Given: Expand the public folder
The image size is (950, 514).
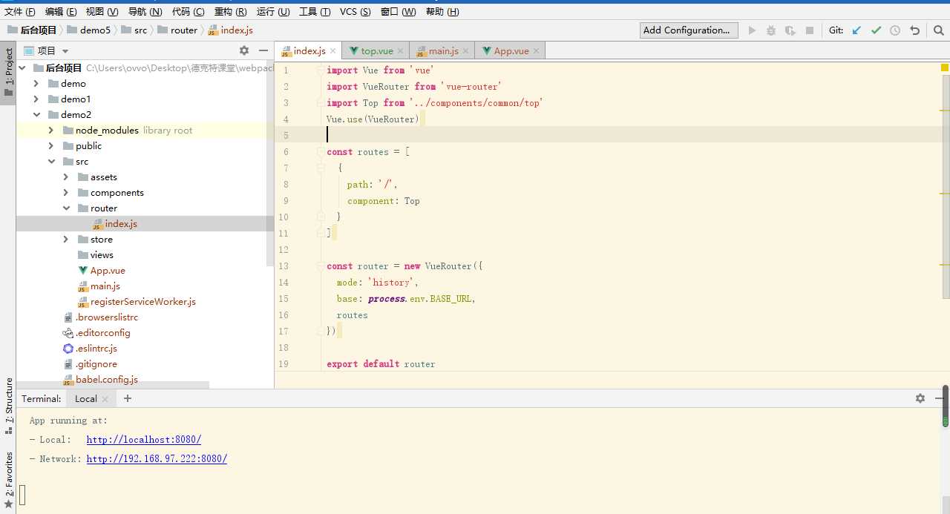Looking at the screenshot, I should point(51,145).
